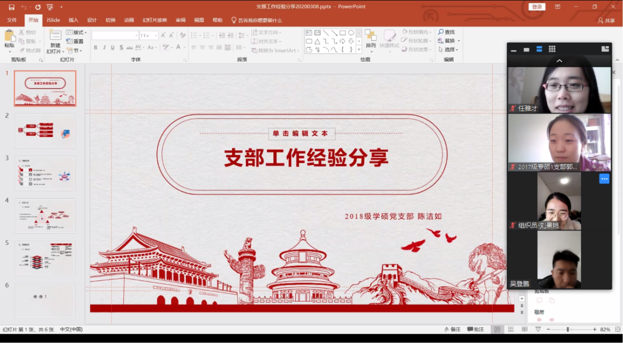Toggle the Notes (备注) pane
This screenshot has width=623, height=343.
(x=452, y=329)
